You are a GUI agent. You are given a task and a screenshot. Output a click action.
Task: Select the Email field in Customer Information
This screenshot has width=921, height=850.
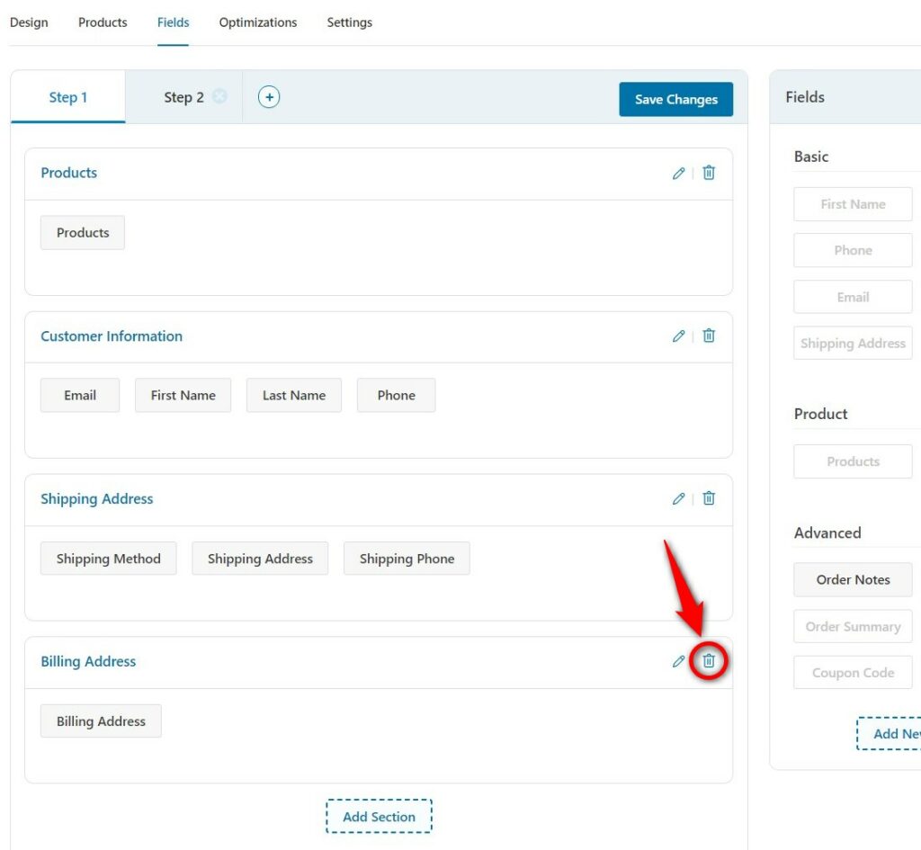coord(80,396)
